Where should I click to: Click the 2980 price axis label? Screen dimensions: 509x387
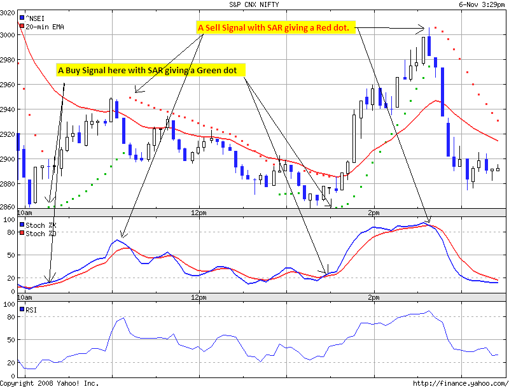[x=8, y=60]
